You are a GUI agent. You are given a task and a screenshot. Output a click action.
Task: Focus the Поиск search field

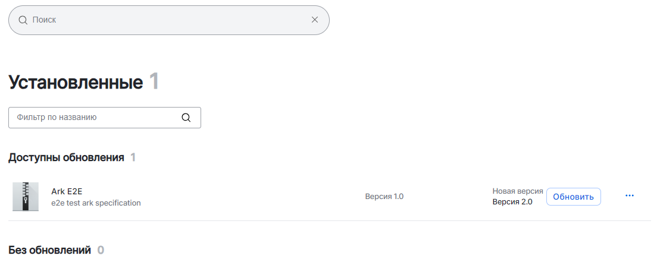pos(167,20)
